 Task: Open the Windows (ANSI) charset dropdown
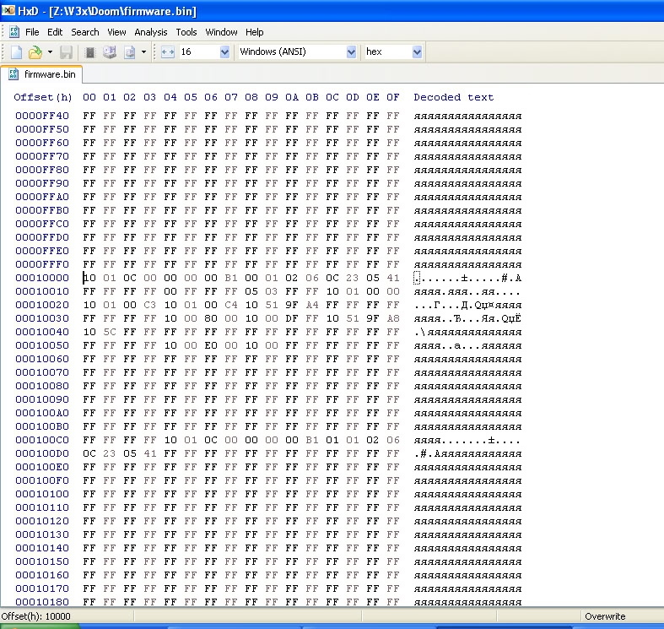coord(351,52)
